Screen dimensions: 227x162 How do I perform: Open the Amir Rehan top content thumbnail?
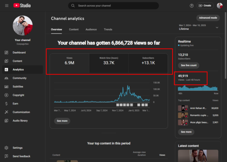click(x=182, y=109)
